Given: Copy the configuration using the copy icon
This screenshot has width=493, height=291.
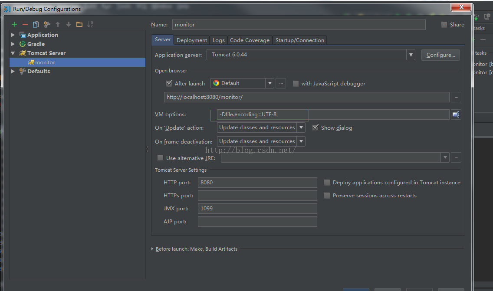Looking at the screenshot, I should tap(36, 24).
